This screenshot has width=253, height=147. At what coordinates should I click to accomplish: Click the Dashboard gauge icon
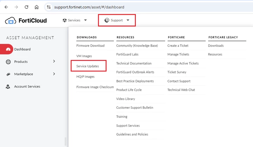tap(8, 49)
